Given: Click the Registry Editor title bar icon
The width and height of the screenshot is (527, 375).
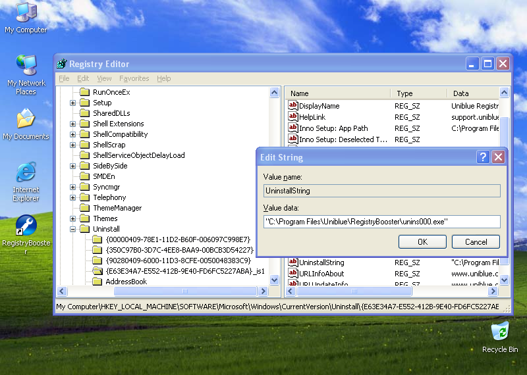Looking at the screenshot, I should point(61,63).
